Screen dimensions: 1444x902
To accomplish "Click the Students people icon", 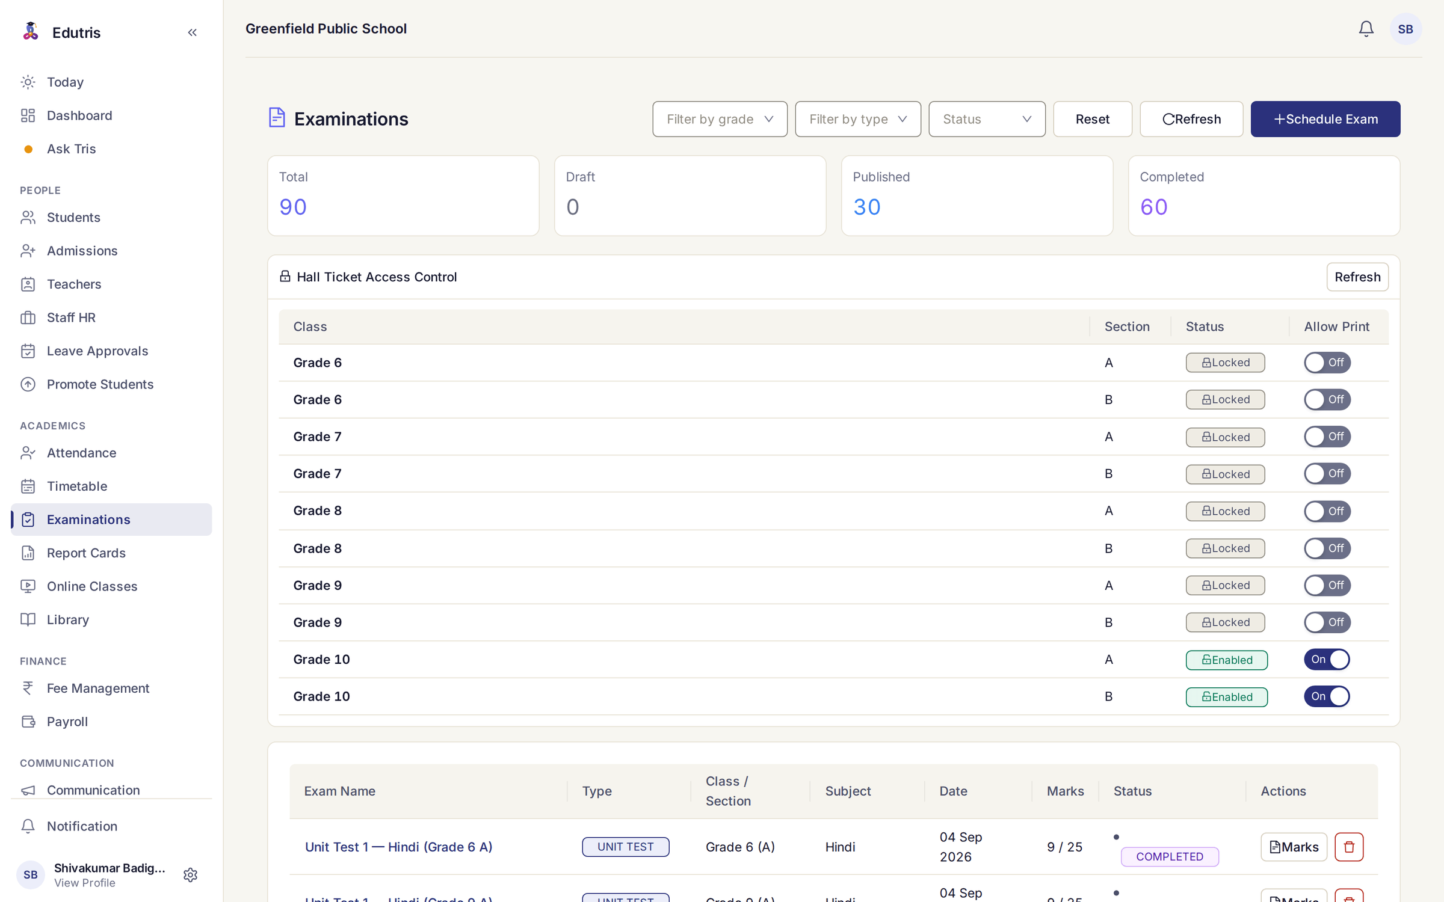I will pyautogui.click(x=28, y=217).
